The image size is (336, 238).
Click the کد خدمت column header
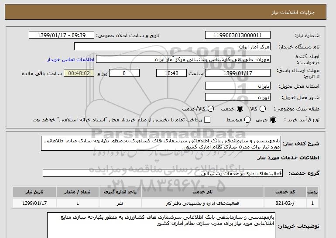[x=285, y=192]
